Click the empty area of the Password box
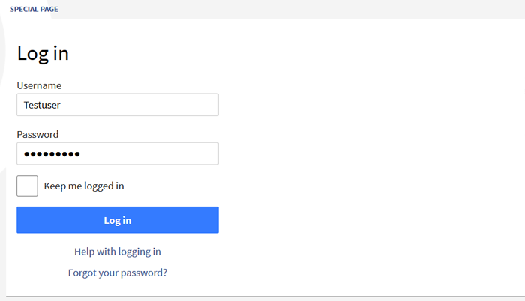Viewport: 525px width, 301px height. pyautogui.click(x=149, y=153)
